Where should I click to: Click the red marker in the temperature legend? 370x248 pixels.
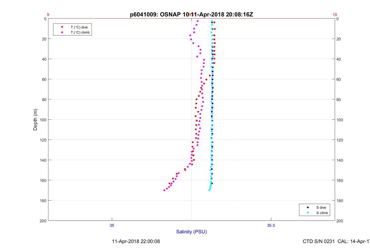(x=62, y=27)
